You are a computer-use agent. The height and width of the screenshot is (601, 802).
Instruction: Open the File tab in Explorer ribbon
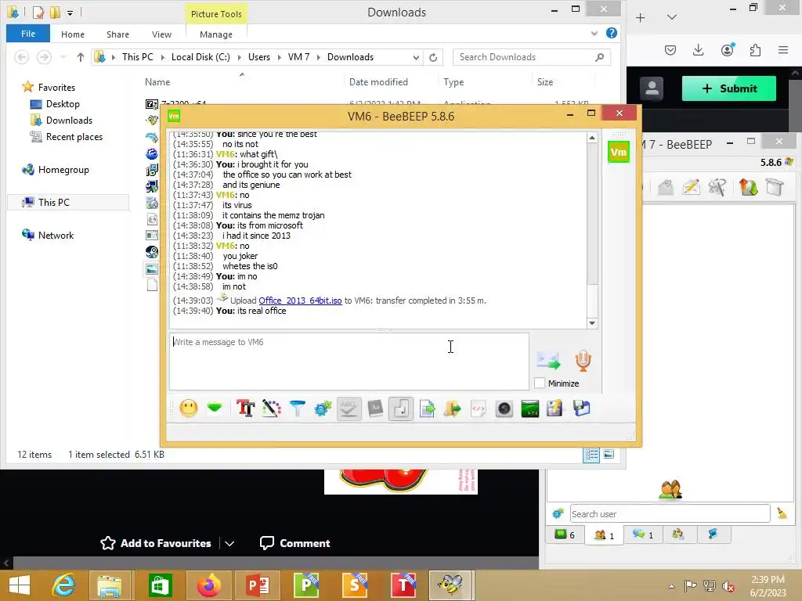click(28, 34)
